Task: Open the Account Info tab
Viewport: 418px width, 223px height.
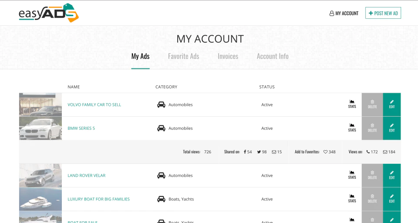Action: [273, 57]
